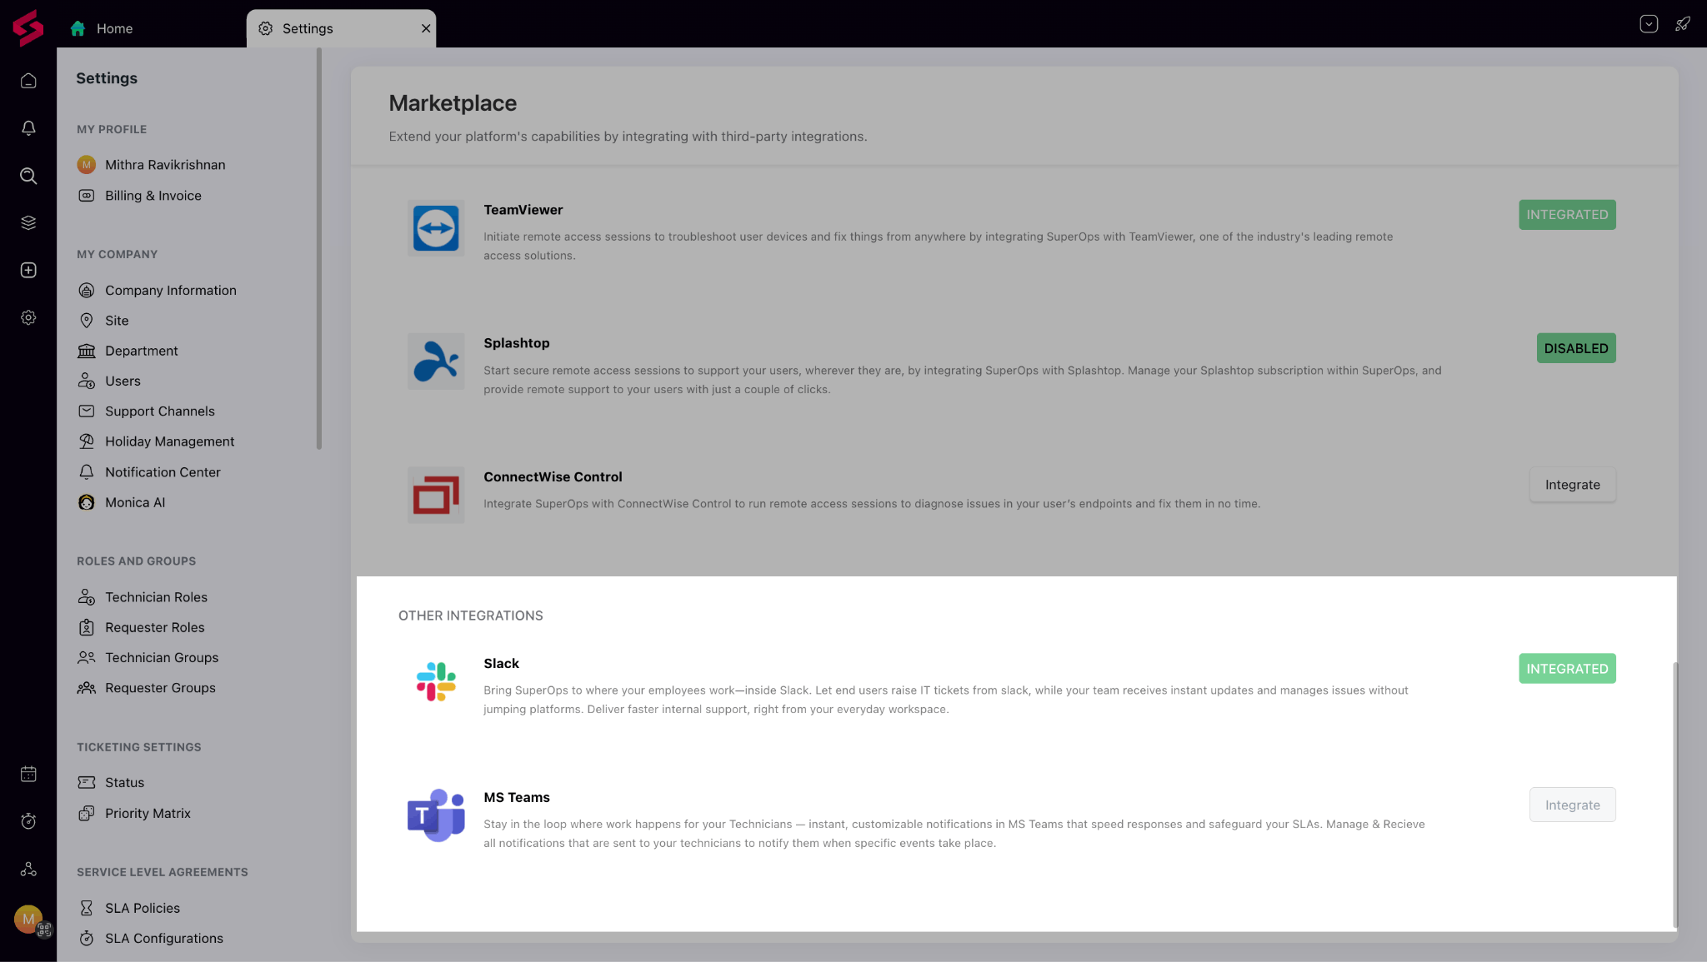Click the settings sidebar vertical scrollbar
1707x962 pixels.
click(x=319, y=250)
